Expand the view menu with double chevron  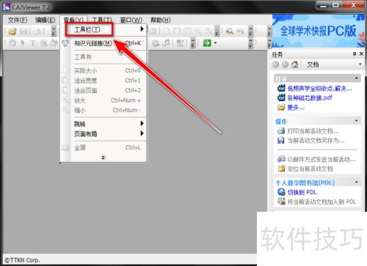click(103, 158)
